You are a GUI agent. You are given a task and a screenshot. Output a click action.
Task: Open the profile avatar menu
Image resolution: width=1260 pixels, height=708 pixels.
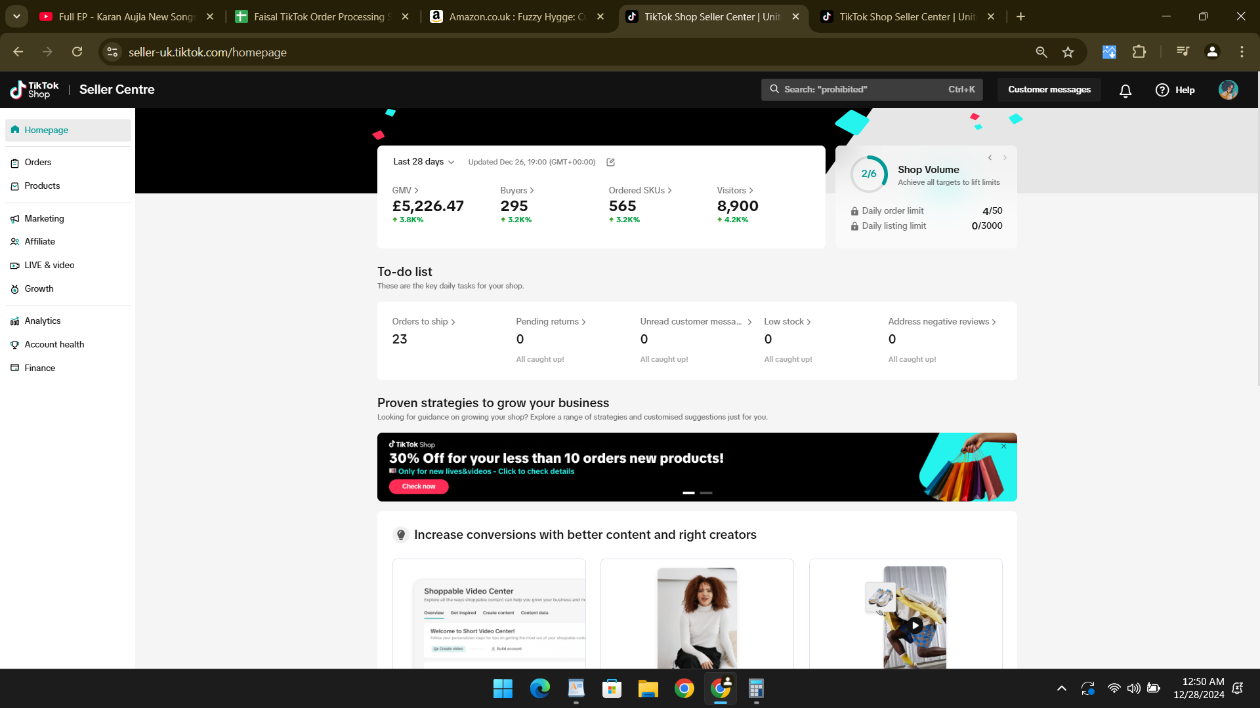tap(1228, 90)
